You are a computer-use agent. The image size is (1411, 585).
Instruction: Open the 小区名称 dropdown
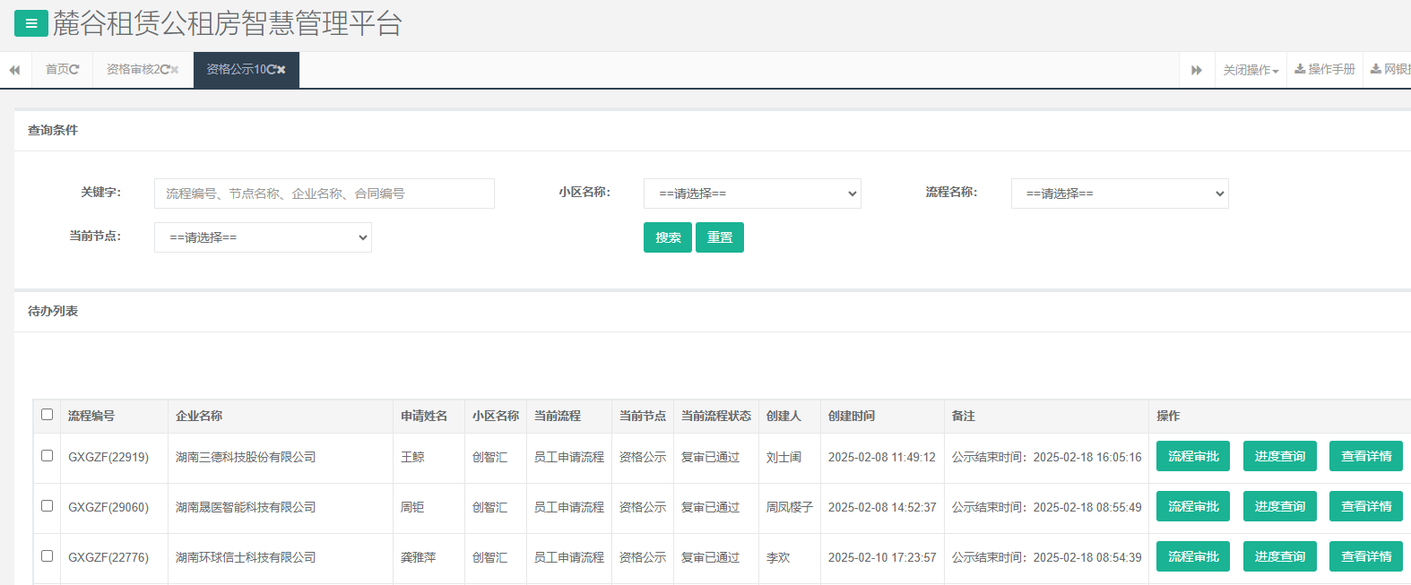click(x=752, y=194)
